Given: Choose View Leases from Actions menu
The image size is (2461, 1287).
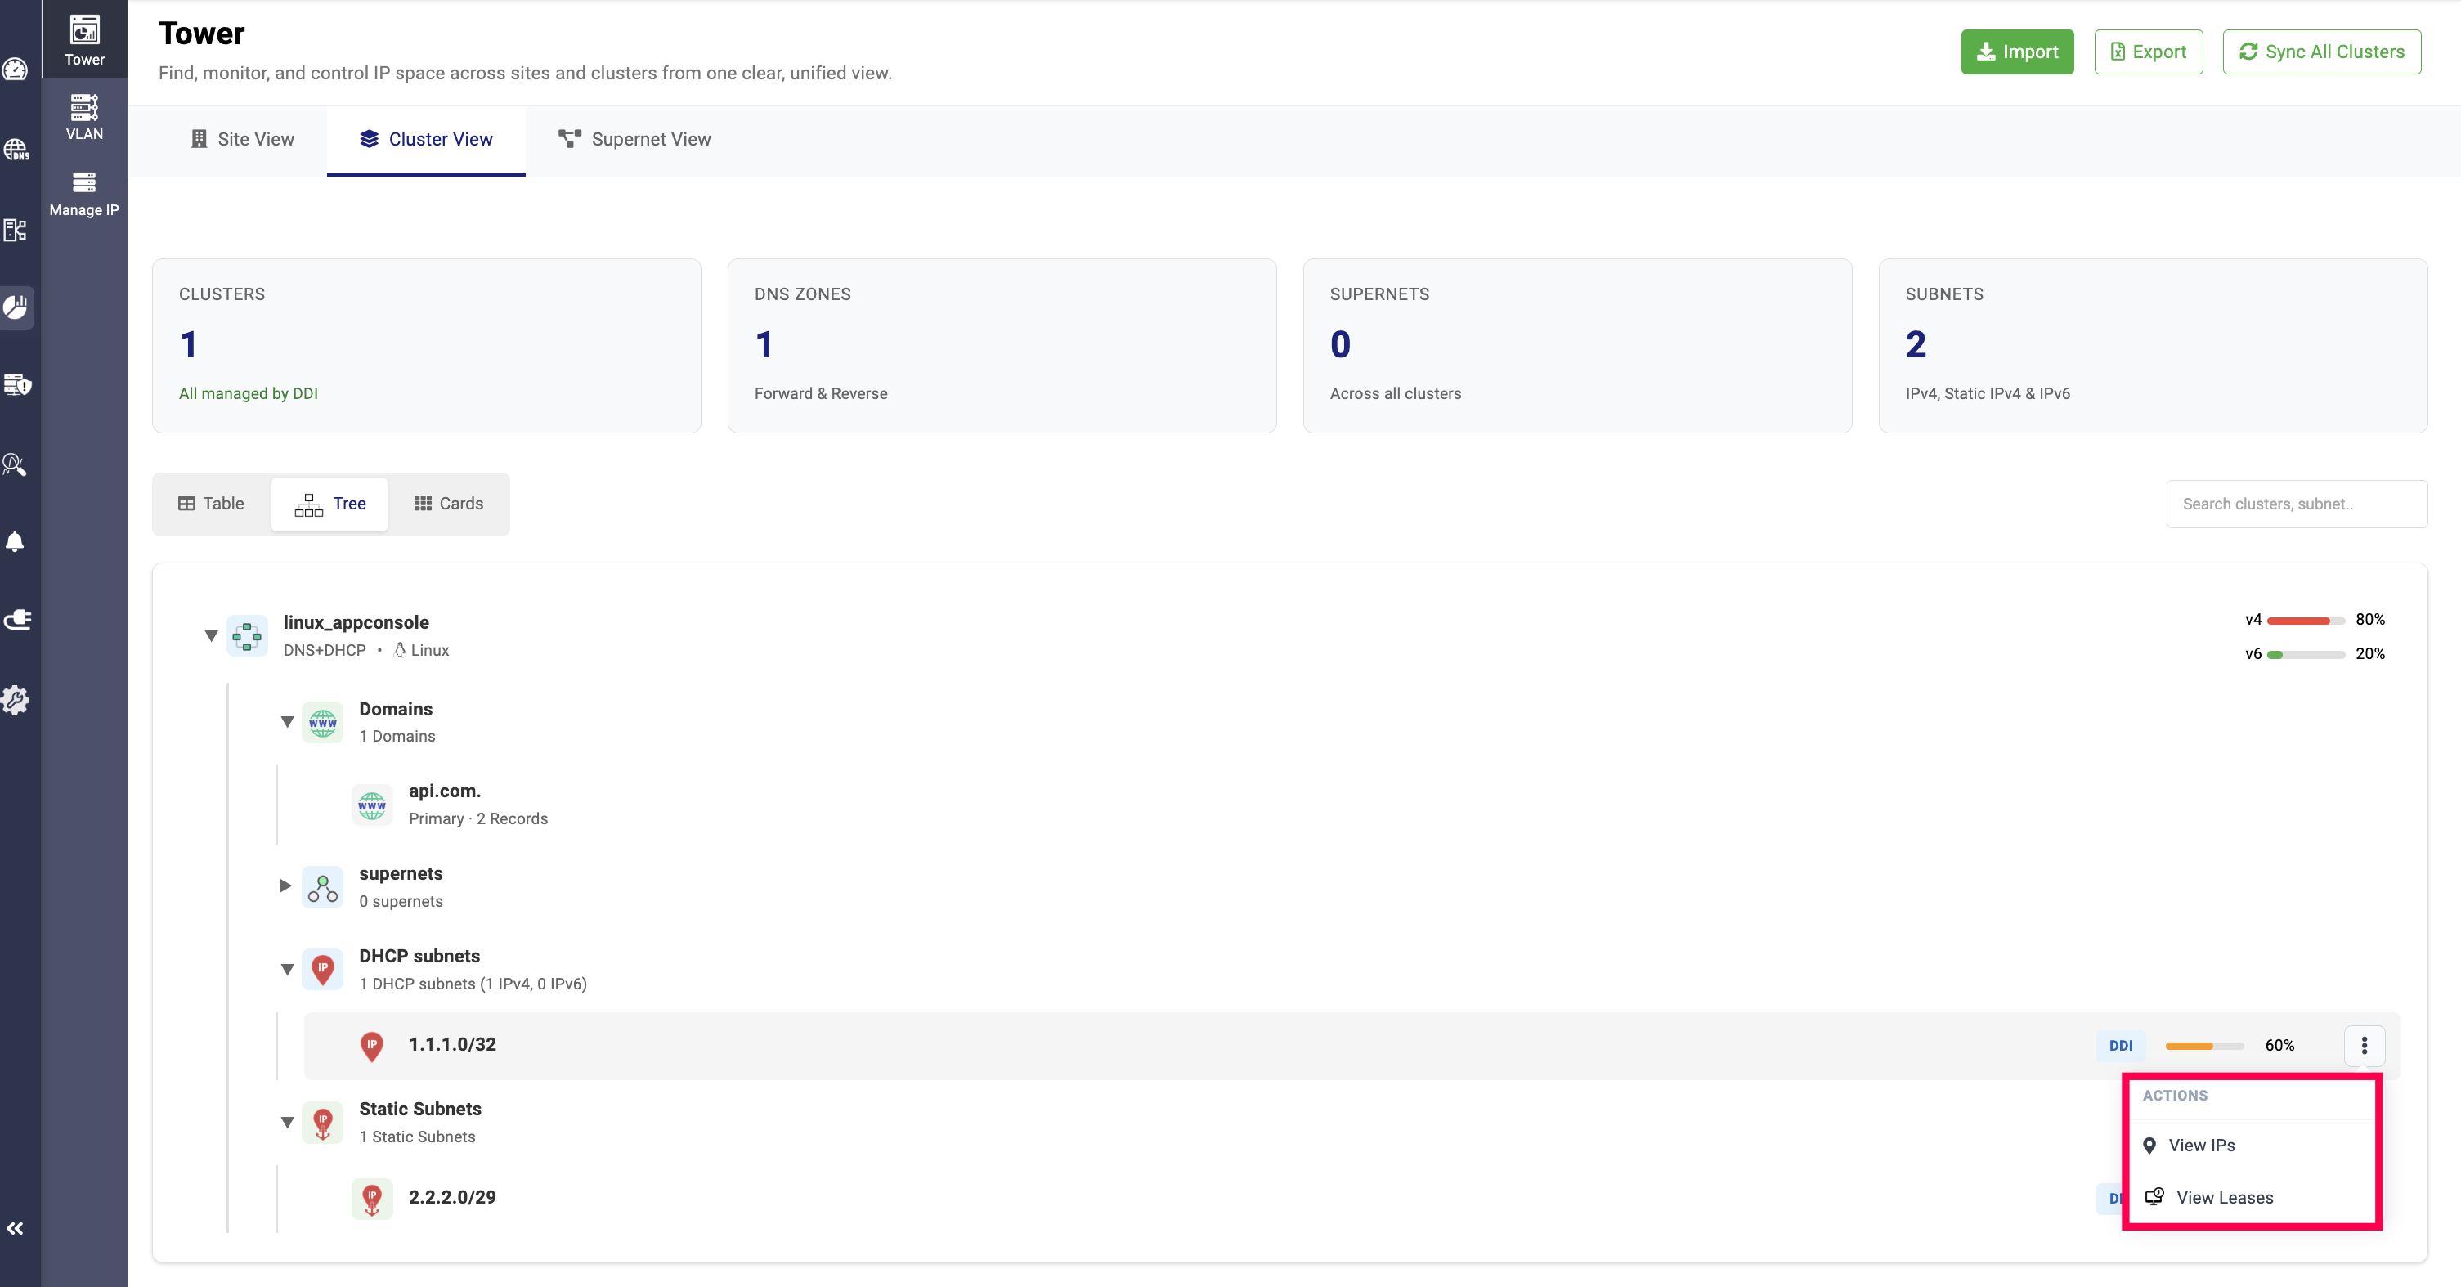Looking at the screenshot, I should (x=2223, y=1197).
